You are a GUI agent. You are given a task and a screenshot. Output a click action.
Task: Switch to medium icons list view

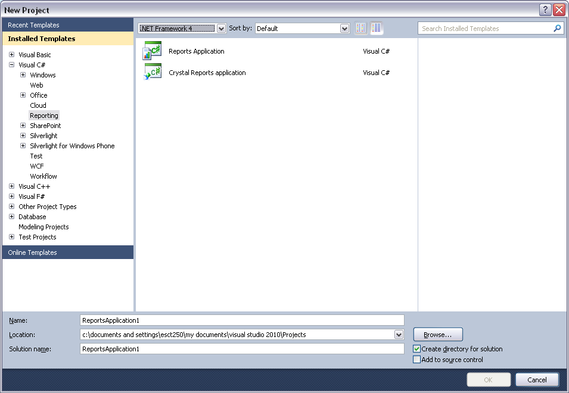377,28
